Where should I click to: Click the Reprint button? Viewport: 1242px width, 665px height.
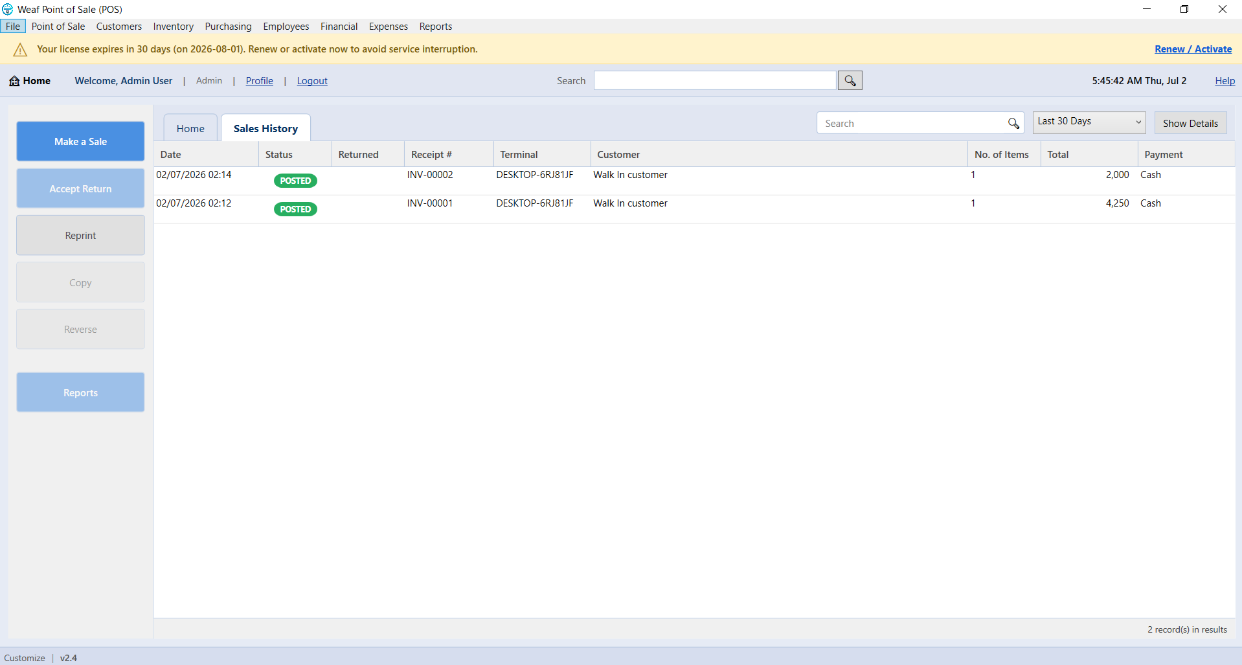tap(80, 235)
